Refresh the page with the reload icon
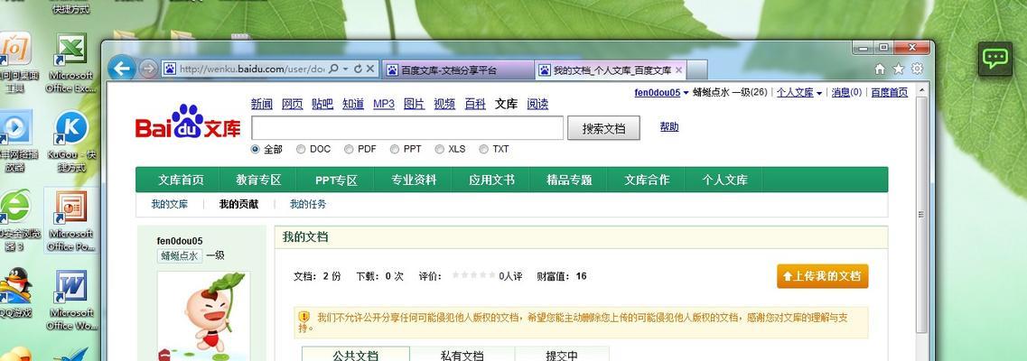The height and width of the screenshot is (361, 1027). (358, 69)
